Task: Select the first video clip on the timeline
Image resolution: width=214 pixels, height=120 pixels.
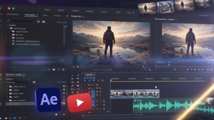Action: [122, 94]
